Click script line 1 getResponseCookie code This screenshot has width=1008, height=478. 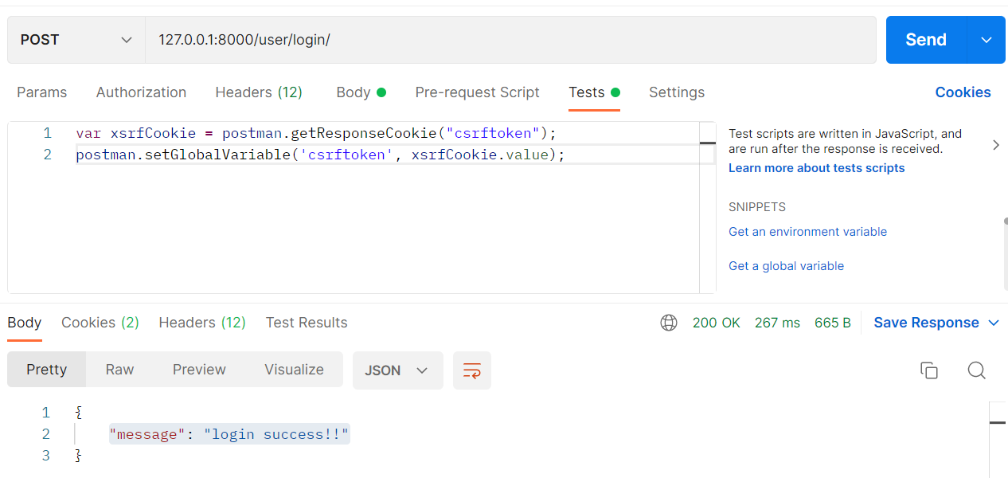[x=316, y=133]
